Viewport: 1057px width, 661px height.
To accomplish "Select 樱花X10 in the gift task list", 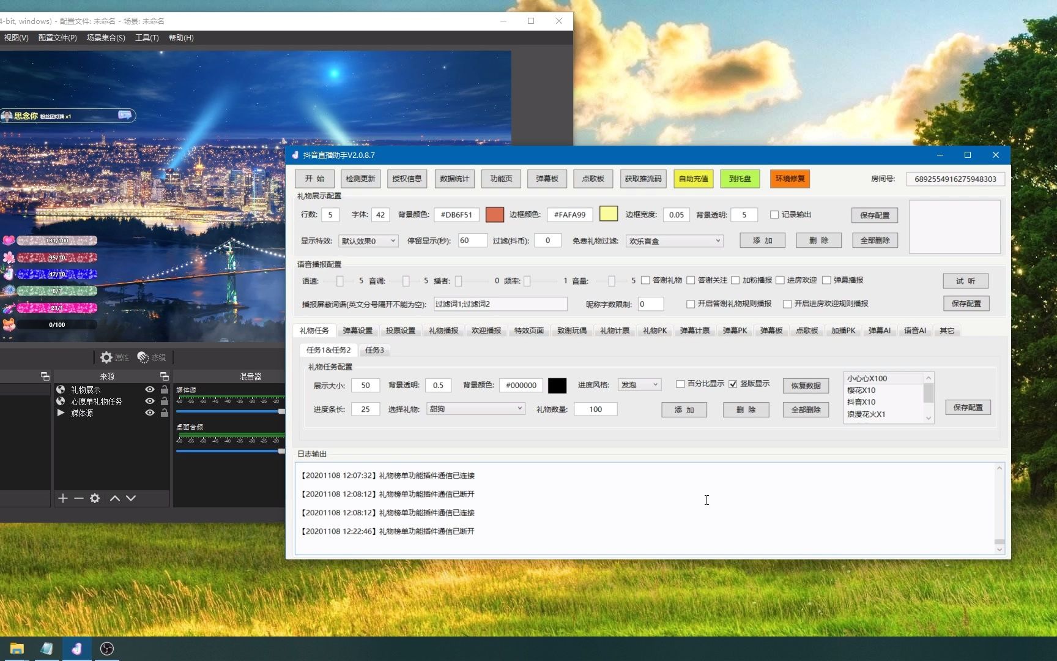I will click(861, 390).
